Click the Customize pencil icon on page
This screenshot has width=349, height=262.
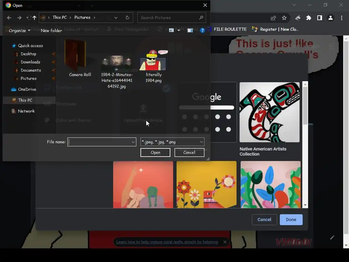[332, 237]
